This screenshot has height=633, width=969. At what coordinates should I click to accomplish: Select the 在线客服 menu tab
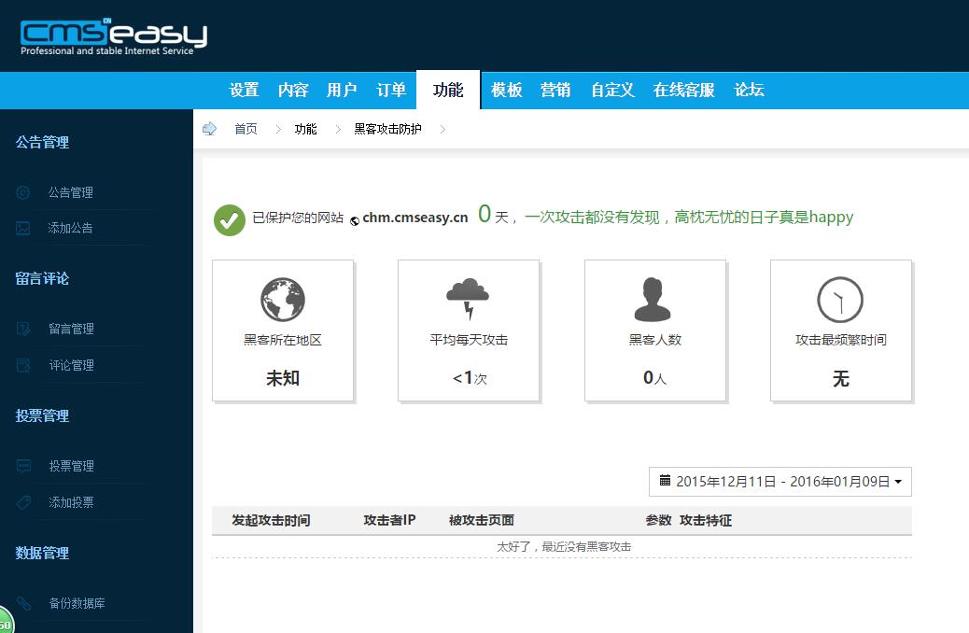[x=683, y=90]
